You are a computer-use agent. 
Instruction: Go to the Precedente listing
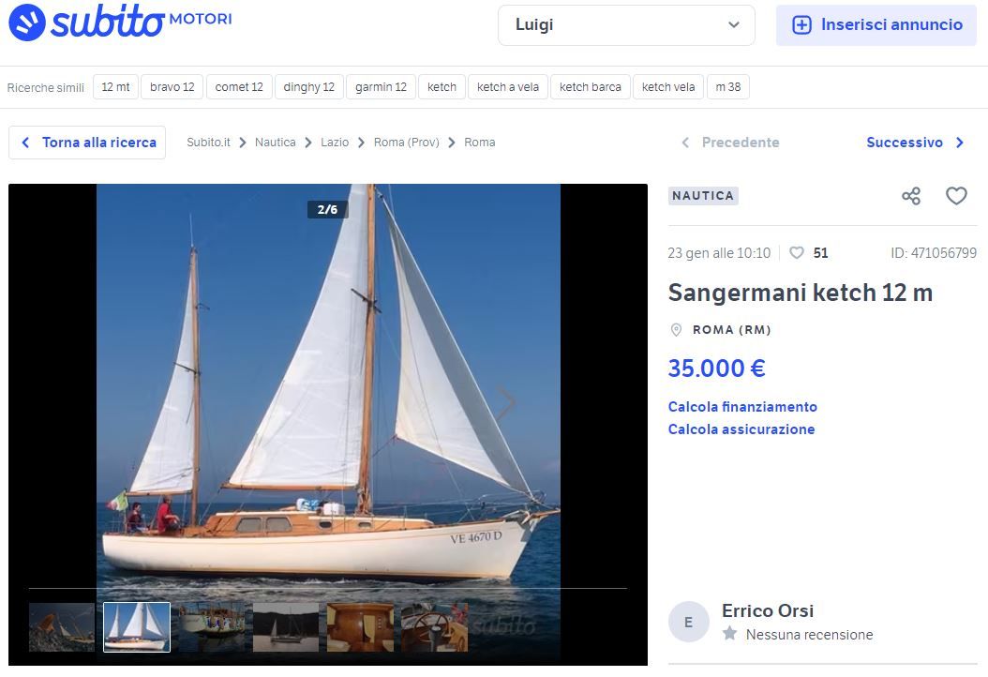point(731,143)
